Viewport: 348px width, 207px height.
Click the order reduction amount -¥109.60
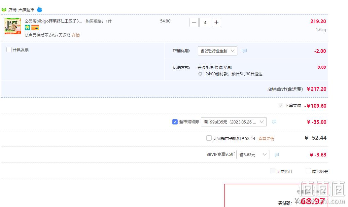coord(315,106)
